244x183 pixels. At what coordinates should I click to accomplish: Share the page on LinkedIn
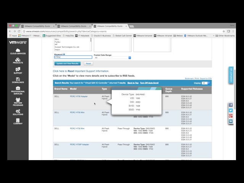231,121
